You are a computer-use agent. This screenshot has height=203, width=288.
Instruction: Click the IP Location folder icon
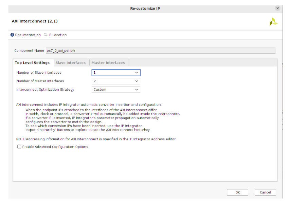pos(46,35)
